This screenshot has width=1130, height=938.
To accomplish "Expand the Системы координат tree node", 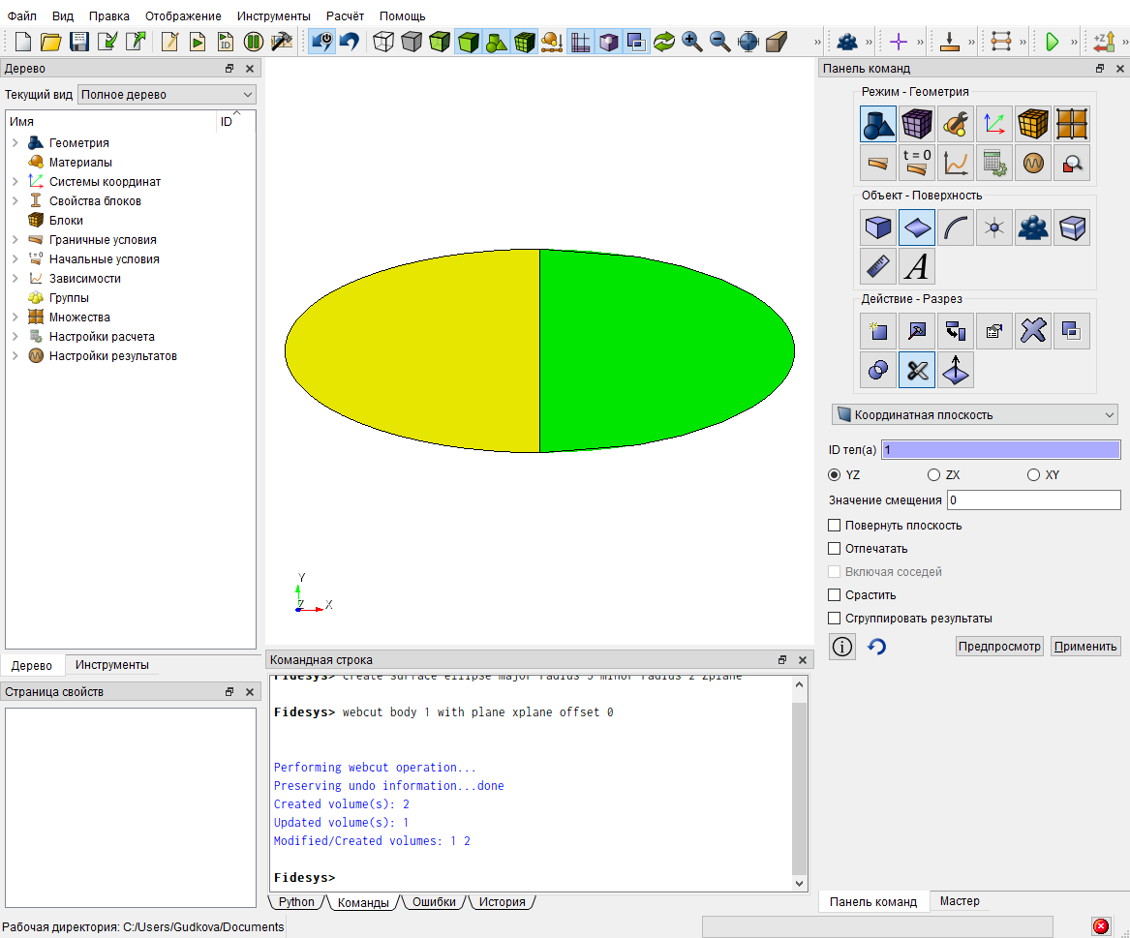I will 15,182.
